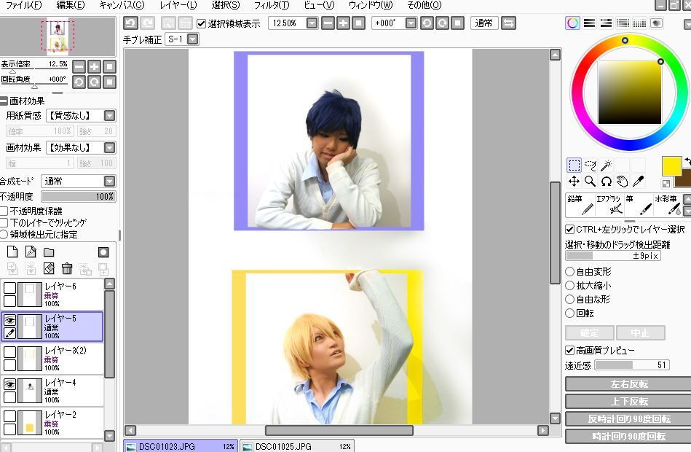Open the +000° rotation angle dropdown

pos(411,23)
